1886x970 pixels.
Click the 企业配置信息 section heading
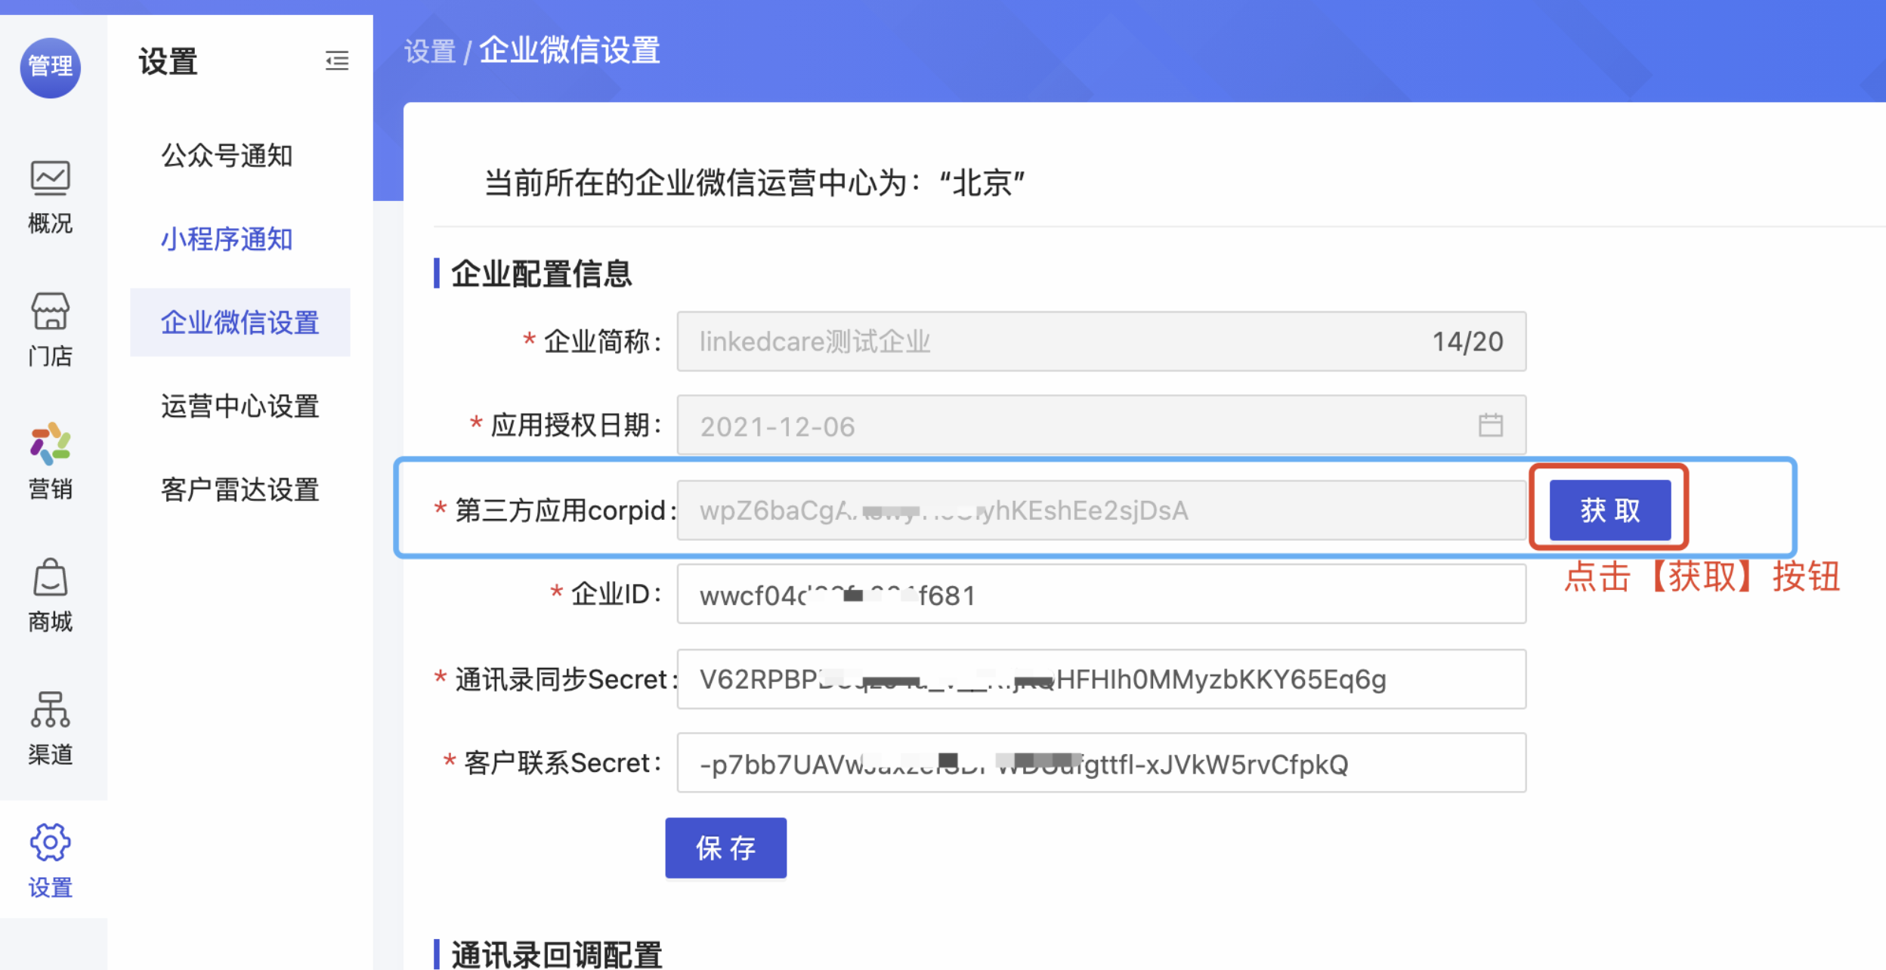[541, 273]
